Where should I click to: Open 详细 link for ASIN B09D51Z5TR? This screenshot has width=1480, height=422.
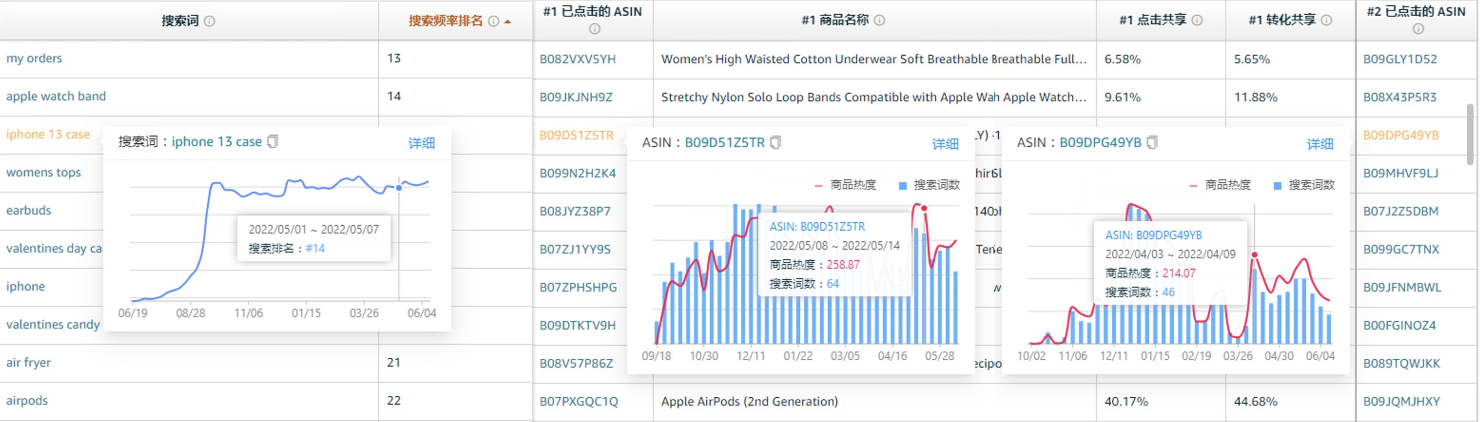[x=944, y=144]
